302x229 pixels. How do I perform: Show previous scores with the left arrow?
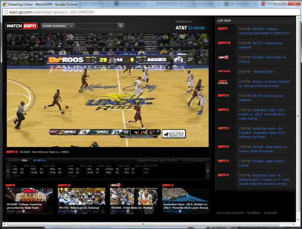coord(8,171)
